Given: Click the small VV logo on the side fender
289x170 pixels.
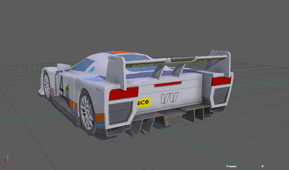Looking at the screenshot, I should tap(78, 83).
